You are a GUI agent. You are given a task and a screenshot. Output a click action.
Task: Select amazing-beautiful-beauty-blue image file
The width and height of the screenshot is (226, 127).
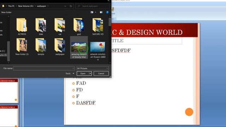point(79,48)
